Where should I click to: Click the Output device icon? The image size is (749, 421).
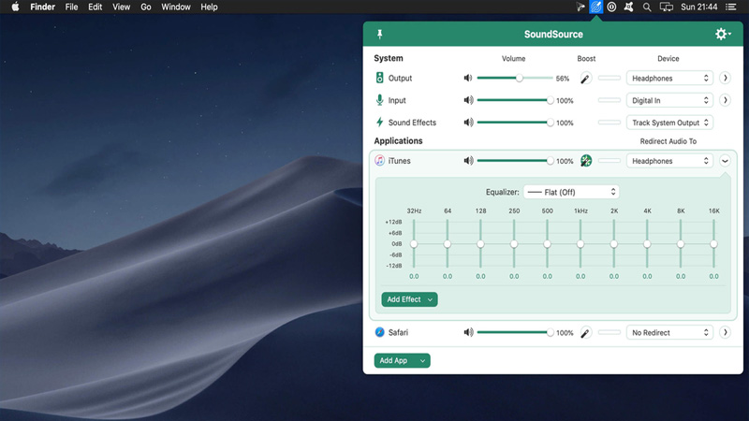379,78
